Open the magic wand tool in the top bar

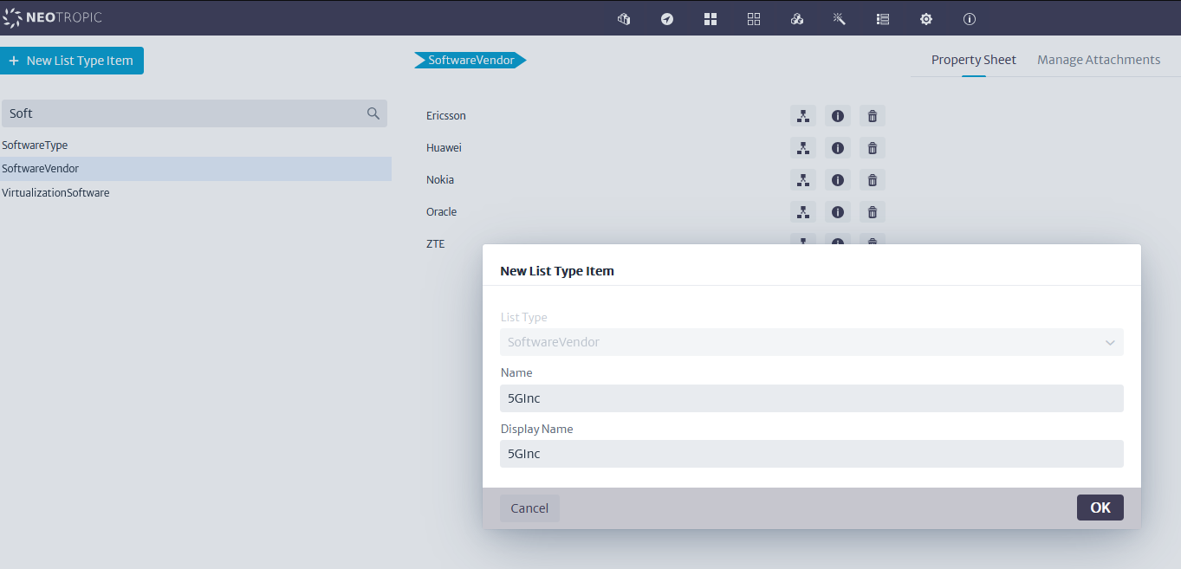tap(839, 18)
